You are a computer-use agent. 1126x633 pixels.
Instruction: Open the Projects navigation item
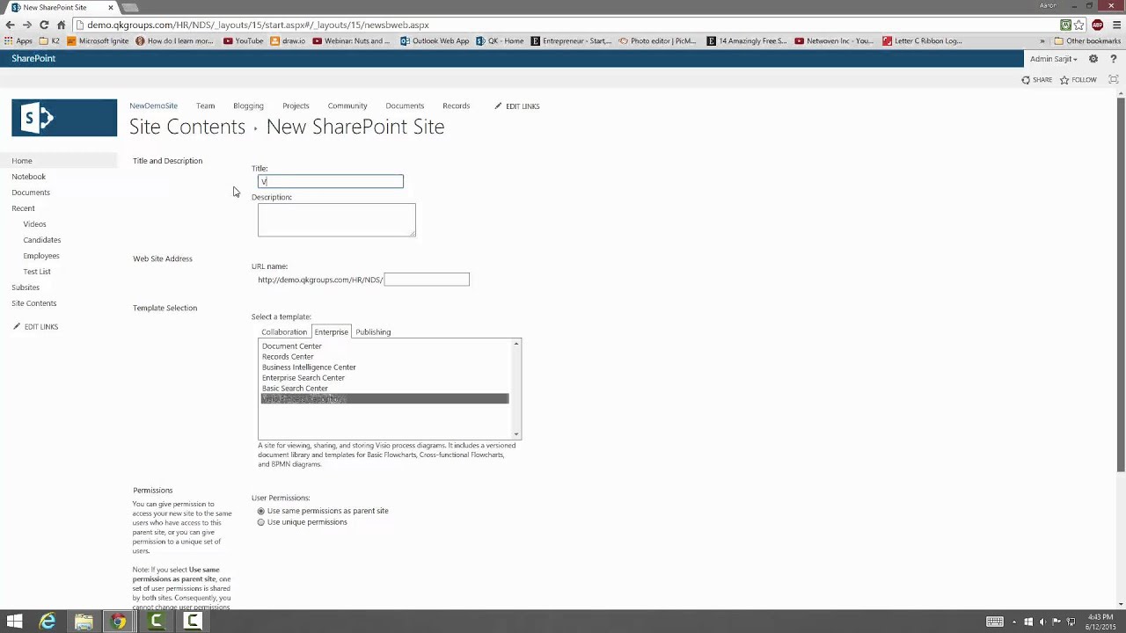[x=296, y=105]
